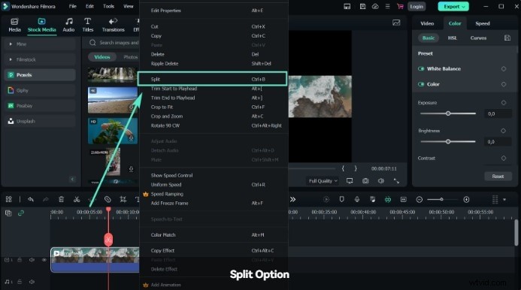Open the Audio tab
The image size is (521, 290).
point(68,26)
